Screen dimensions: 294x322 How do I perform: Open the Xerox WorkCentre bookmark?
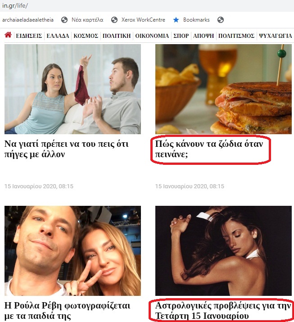click(138, 20)
